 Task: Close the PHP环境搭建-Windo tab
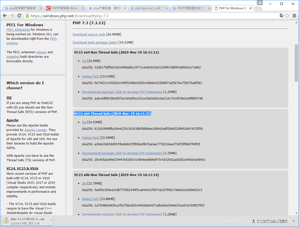[83, 8]
